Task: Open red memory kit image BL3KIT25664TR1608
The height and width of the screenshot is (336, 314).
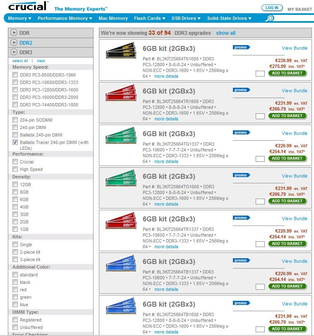Action: (x=121, y=93)
